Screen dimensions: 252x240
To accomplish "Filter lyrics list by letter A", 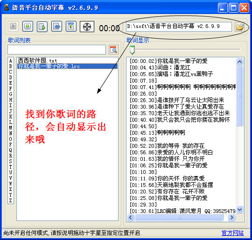I will tap(11, 61).
